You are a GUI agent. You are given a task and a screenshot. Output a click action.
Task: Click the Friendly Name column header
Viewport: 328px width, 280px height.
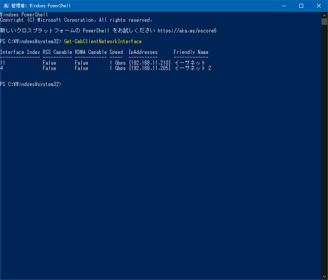191,52
